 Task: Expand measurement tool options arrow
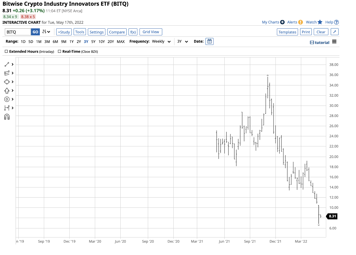(x=12, y=108)
